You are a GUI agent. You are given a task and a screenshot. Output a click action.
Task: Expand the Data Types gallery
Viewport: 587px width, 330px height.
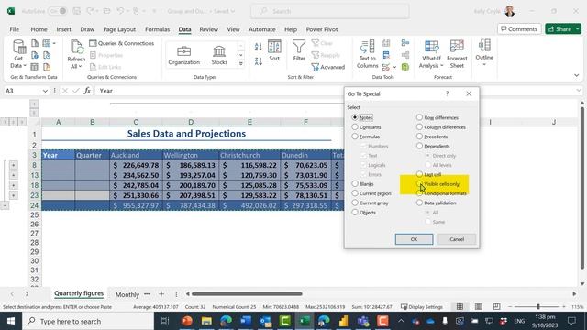tap(240, 63)
